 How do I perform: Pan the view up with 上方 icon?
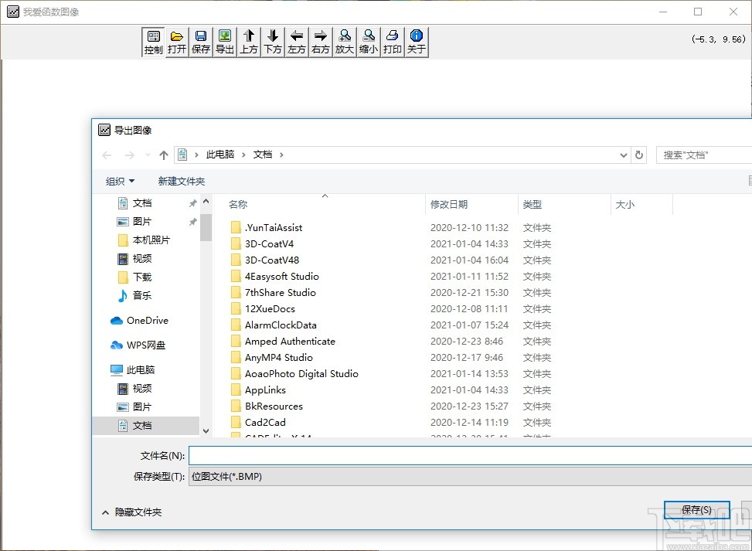[x=248, y=42]
